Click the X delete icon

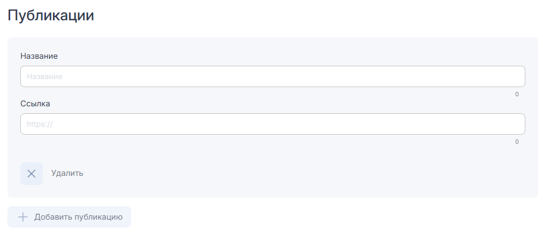click(x=32, y=174)
